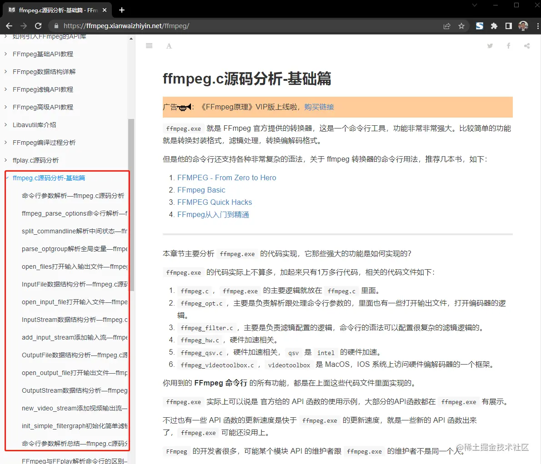The height and width of the screenshot is (464, 541).
Task: Go back to the previous page
Action: click(9, 26)
